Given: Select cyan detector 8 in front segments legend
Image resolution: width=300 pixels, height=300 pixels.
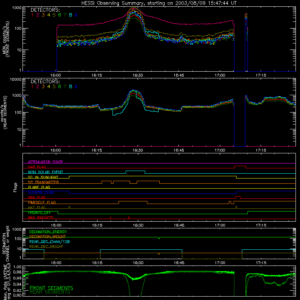Looking at the screenshot, I should click(x=70, y=15).
